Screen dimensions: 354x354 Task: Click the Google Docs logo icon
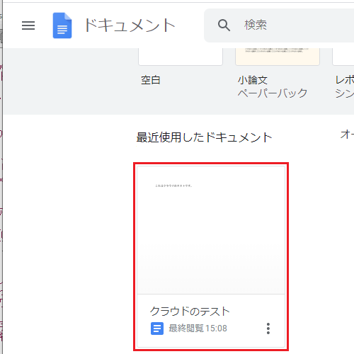click(x=62, y=25)
